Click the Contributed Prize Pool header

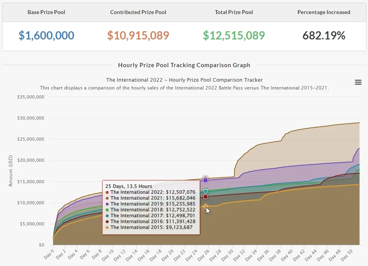(138, 12)
